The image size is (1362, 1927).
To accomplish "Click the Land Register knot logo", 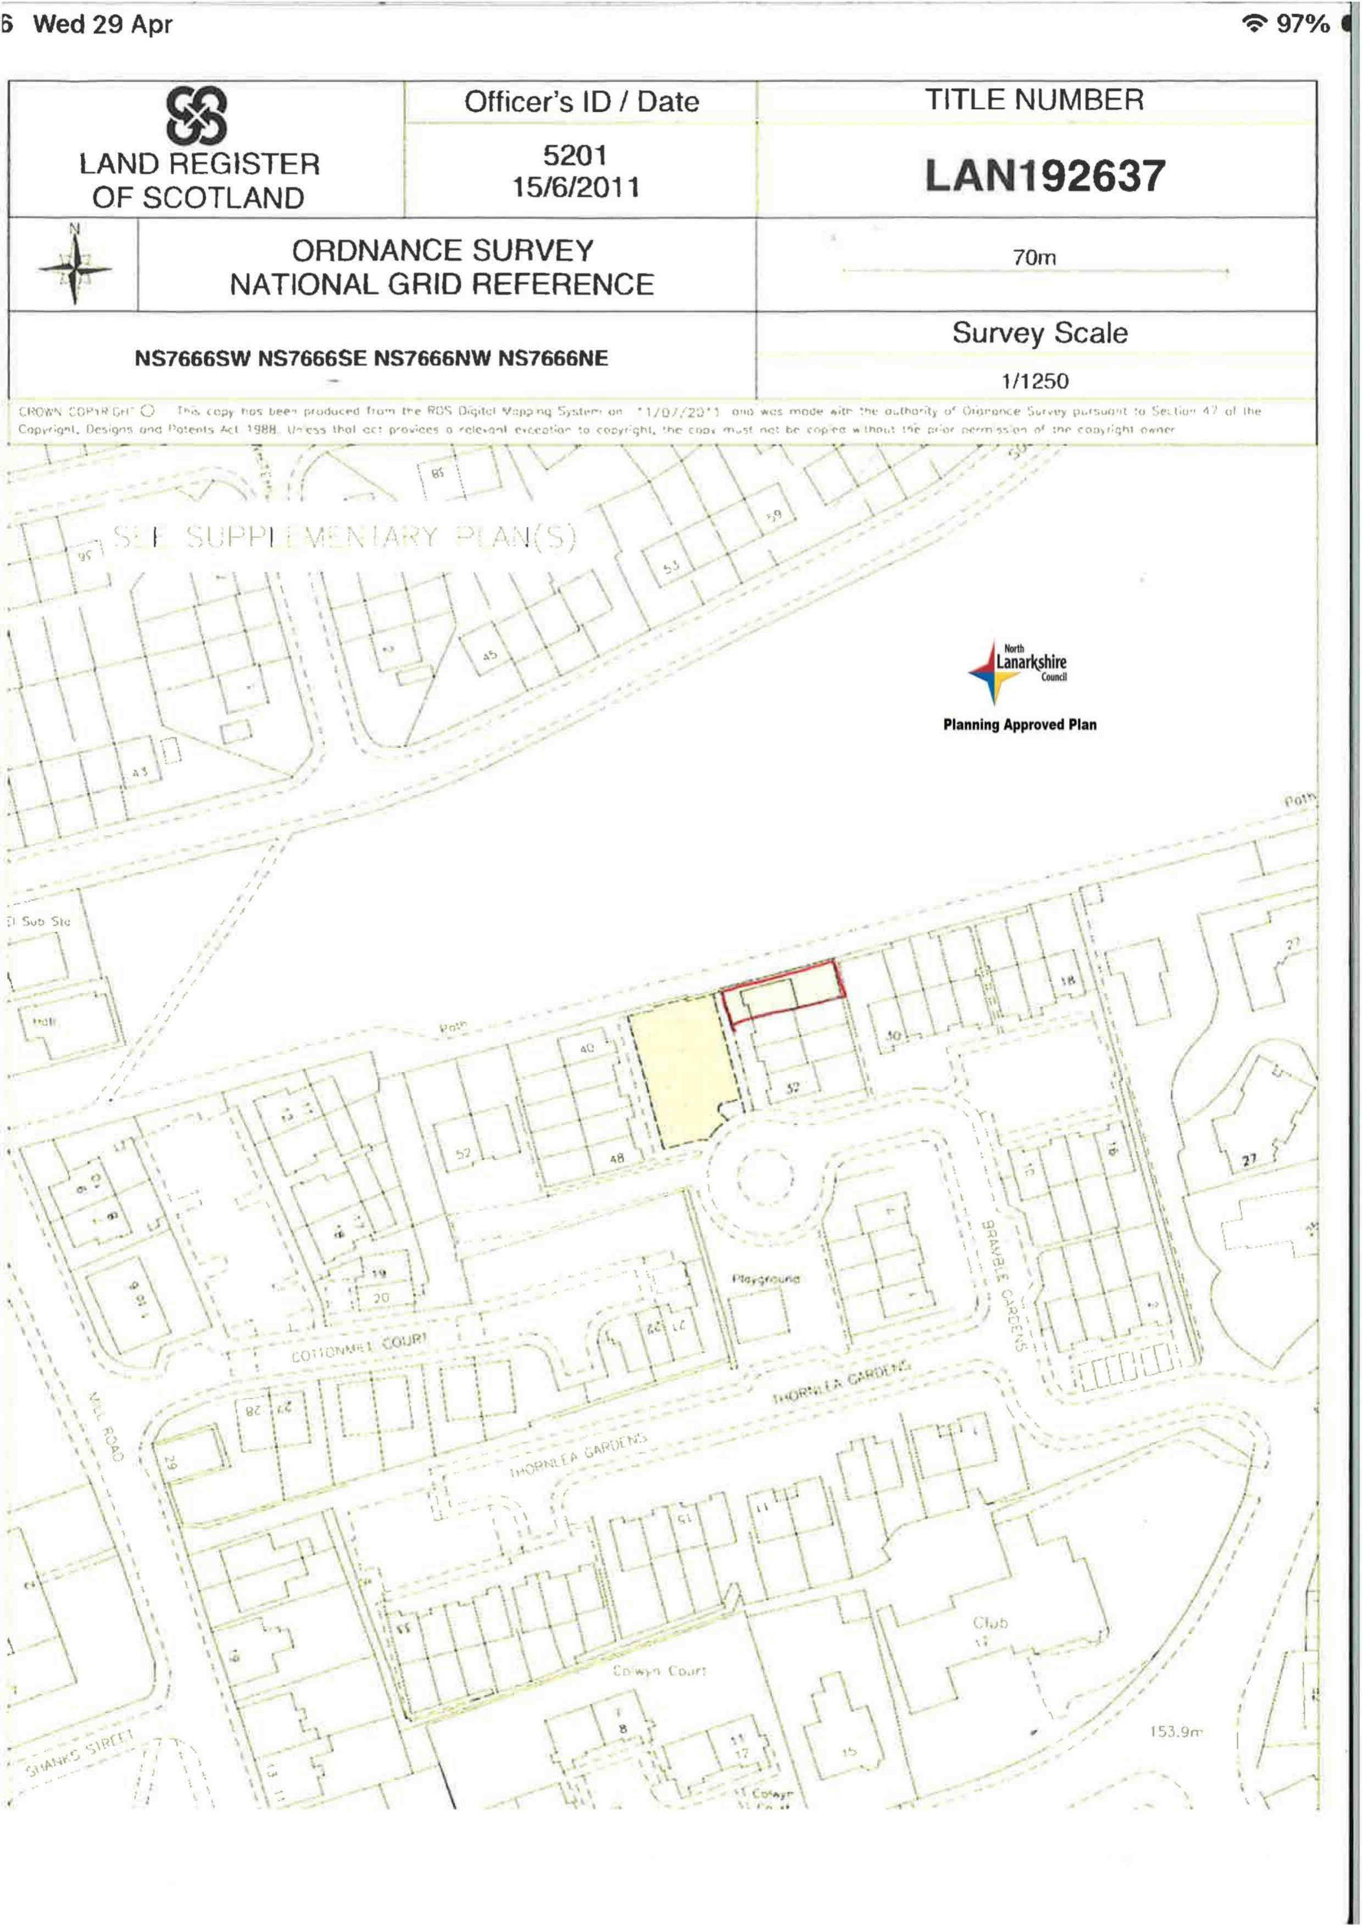I will (196, 115).
